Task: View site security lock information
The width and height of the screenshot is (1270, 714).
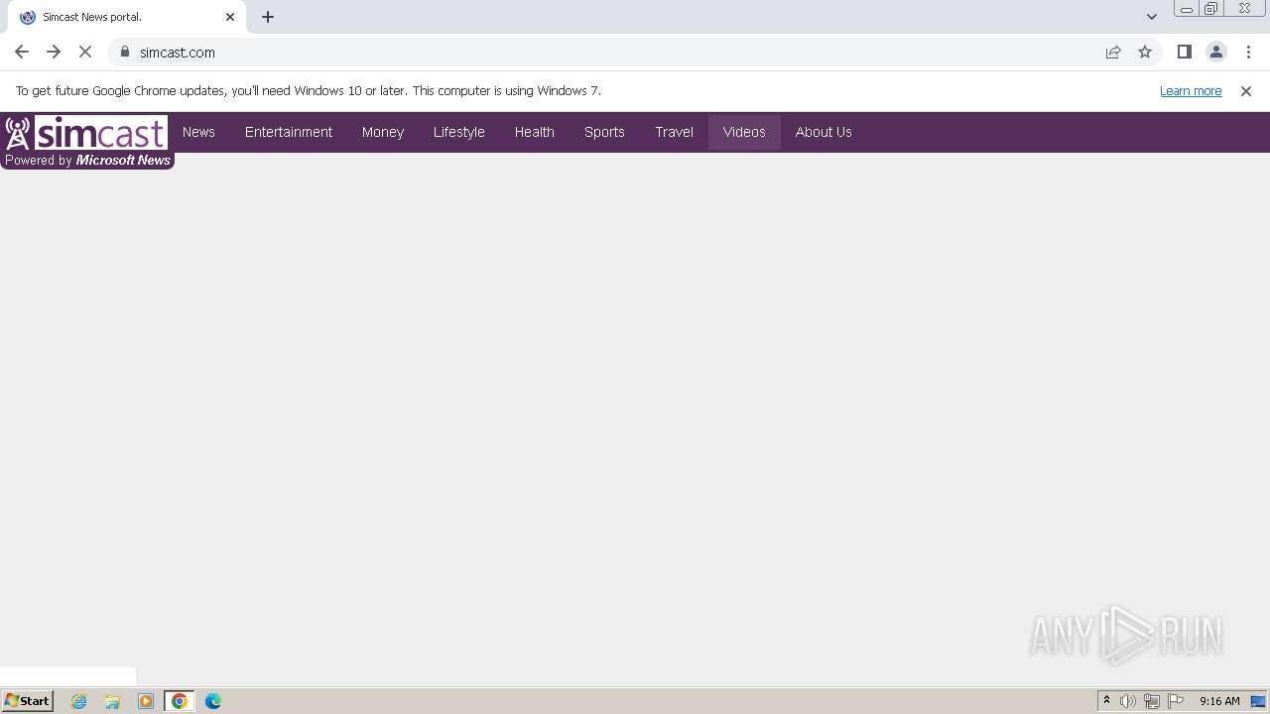Action: pyautogui.click(x=125, y=52)
